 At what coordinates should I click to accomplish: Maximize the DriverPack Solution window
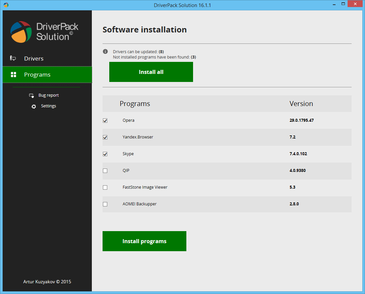coord(343,4)
